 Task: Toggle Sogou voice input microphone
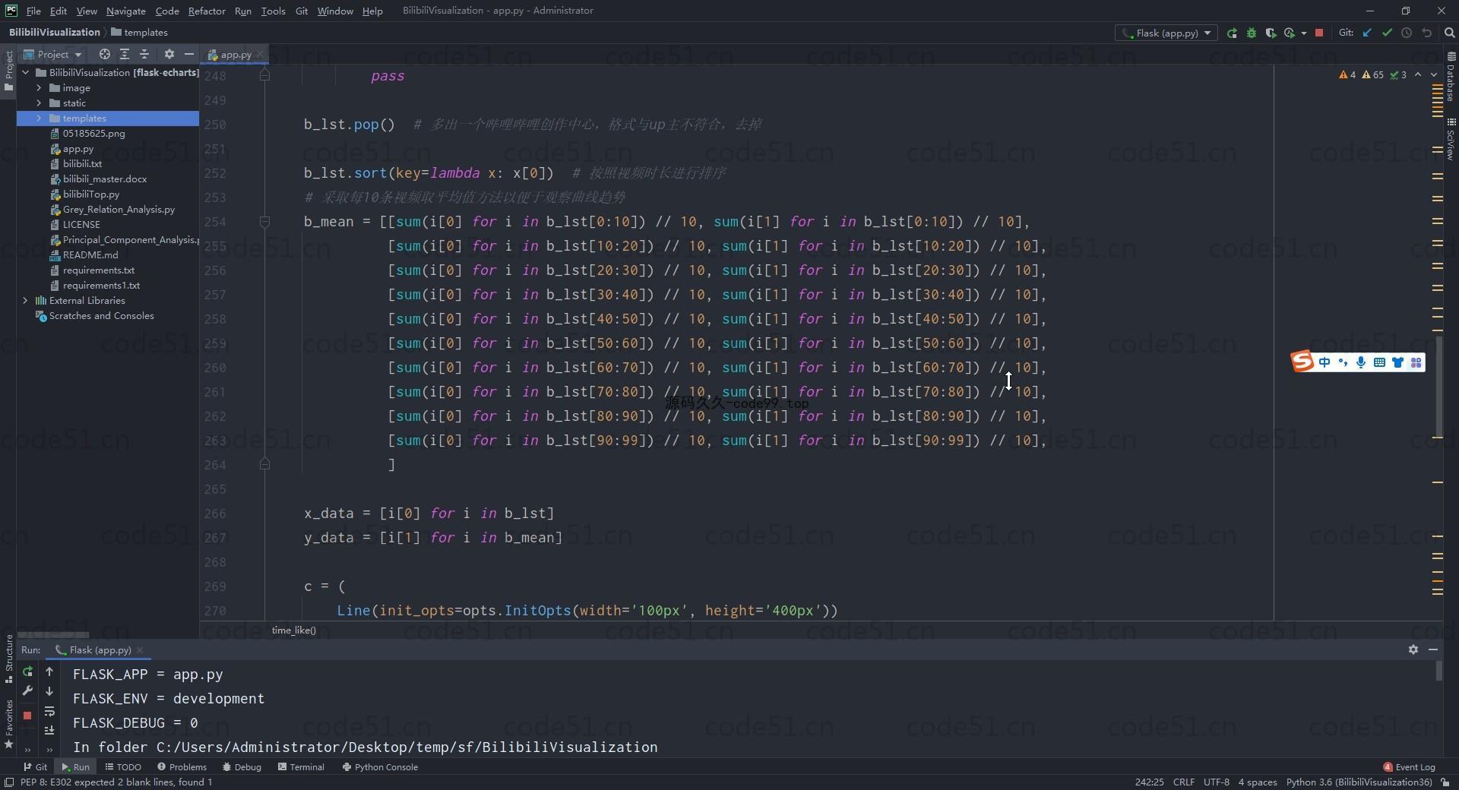coord(1361,362)
